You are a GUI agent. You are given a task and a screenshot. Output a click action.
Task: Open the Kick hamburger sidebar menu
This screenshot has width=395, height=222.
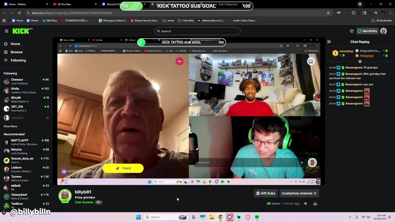[6, 31]
